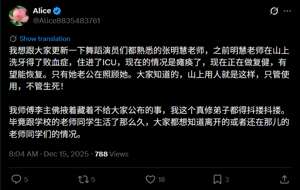300x190 pixels.
Task: Open the three-dot More options menu
Action: [287, 11]
